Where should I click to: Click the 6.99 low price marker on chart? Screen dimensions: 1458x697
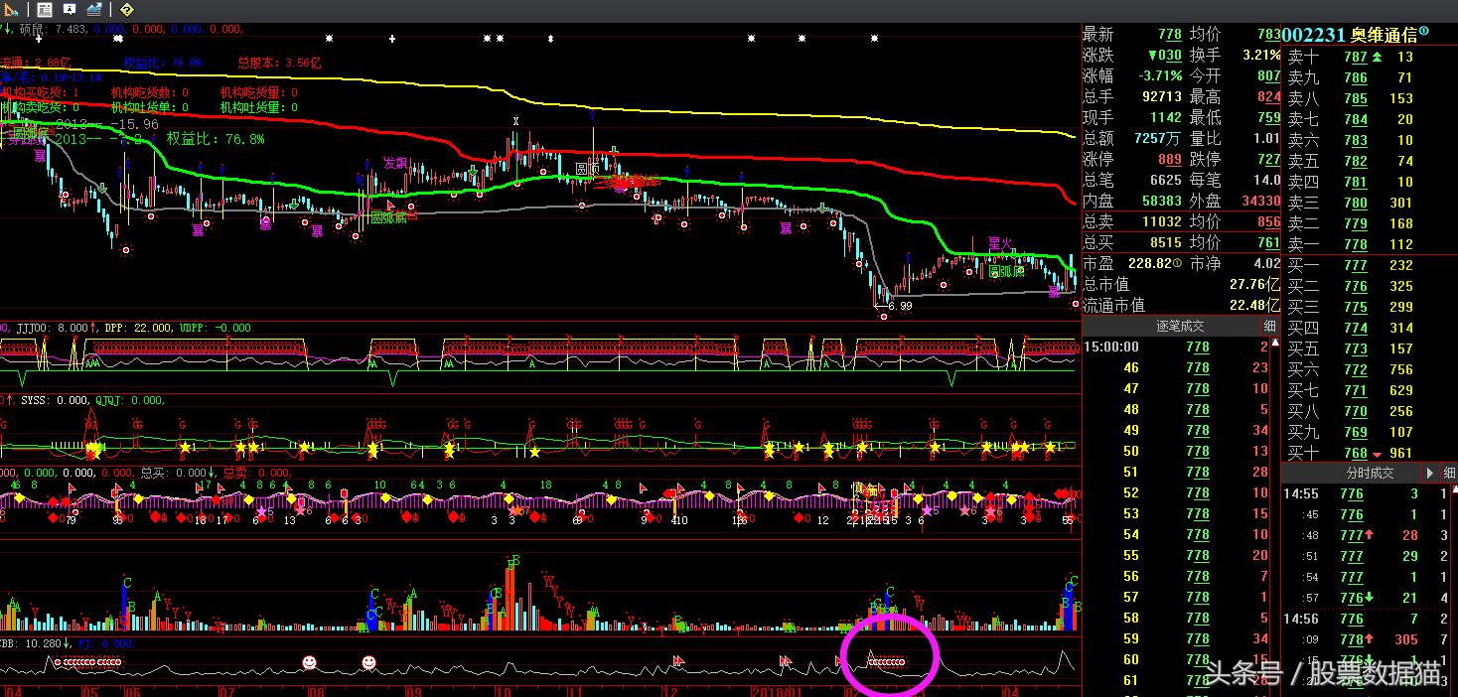899,306
